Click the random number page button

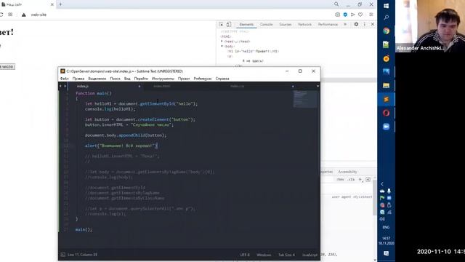pyautogui.click(x=7, y=67)
